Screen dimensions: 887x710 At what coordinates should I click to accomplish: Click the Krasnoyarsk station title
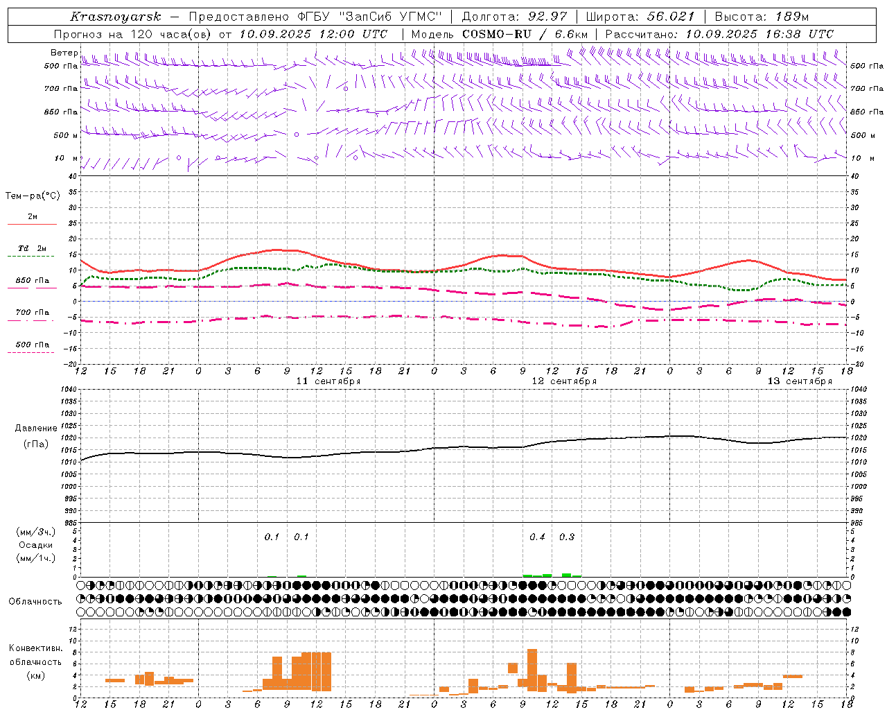pyautogui.click(x=116, y=17)
